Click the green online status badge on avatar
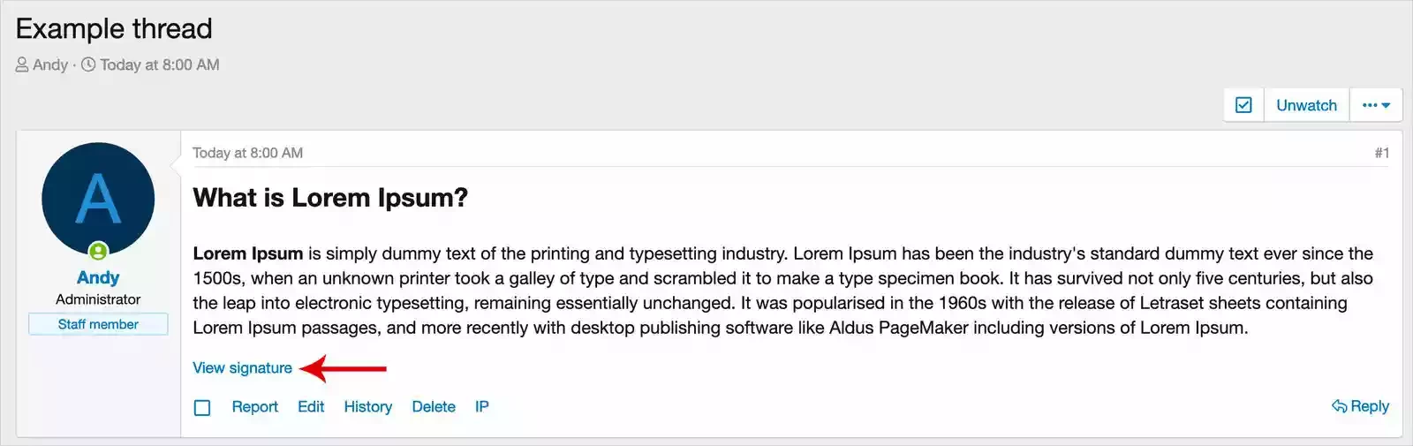1413x446 pixels. pos(98,252)
